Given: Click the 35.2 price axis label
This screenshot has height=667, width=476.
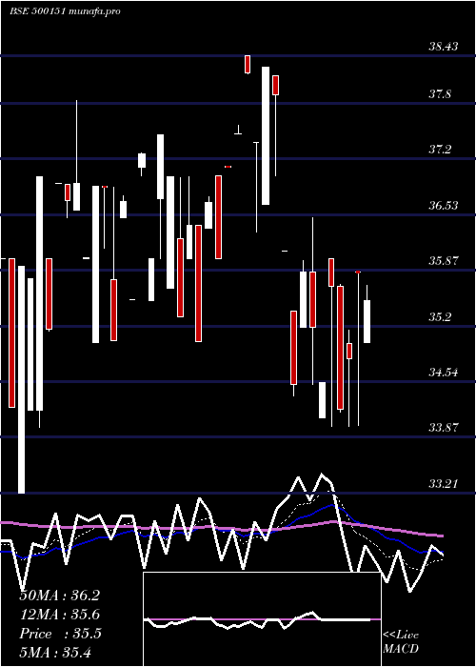Looking at the screenshot, I should (440, 317).
